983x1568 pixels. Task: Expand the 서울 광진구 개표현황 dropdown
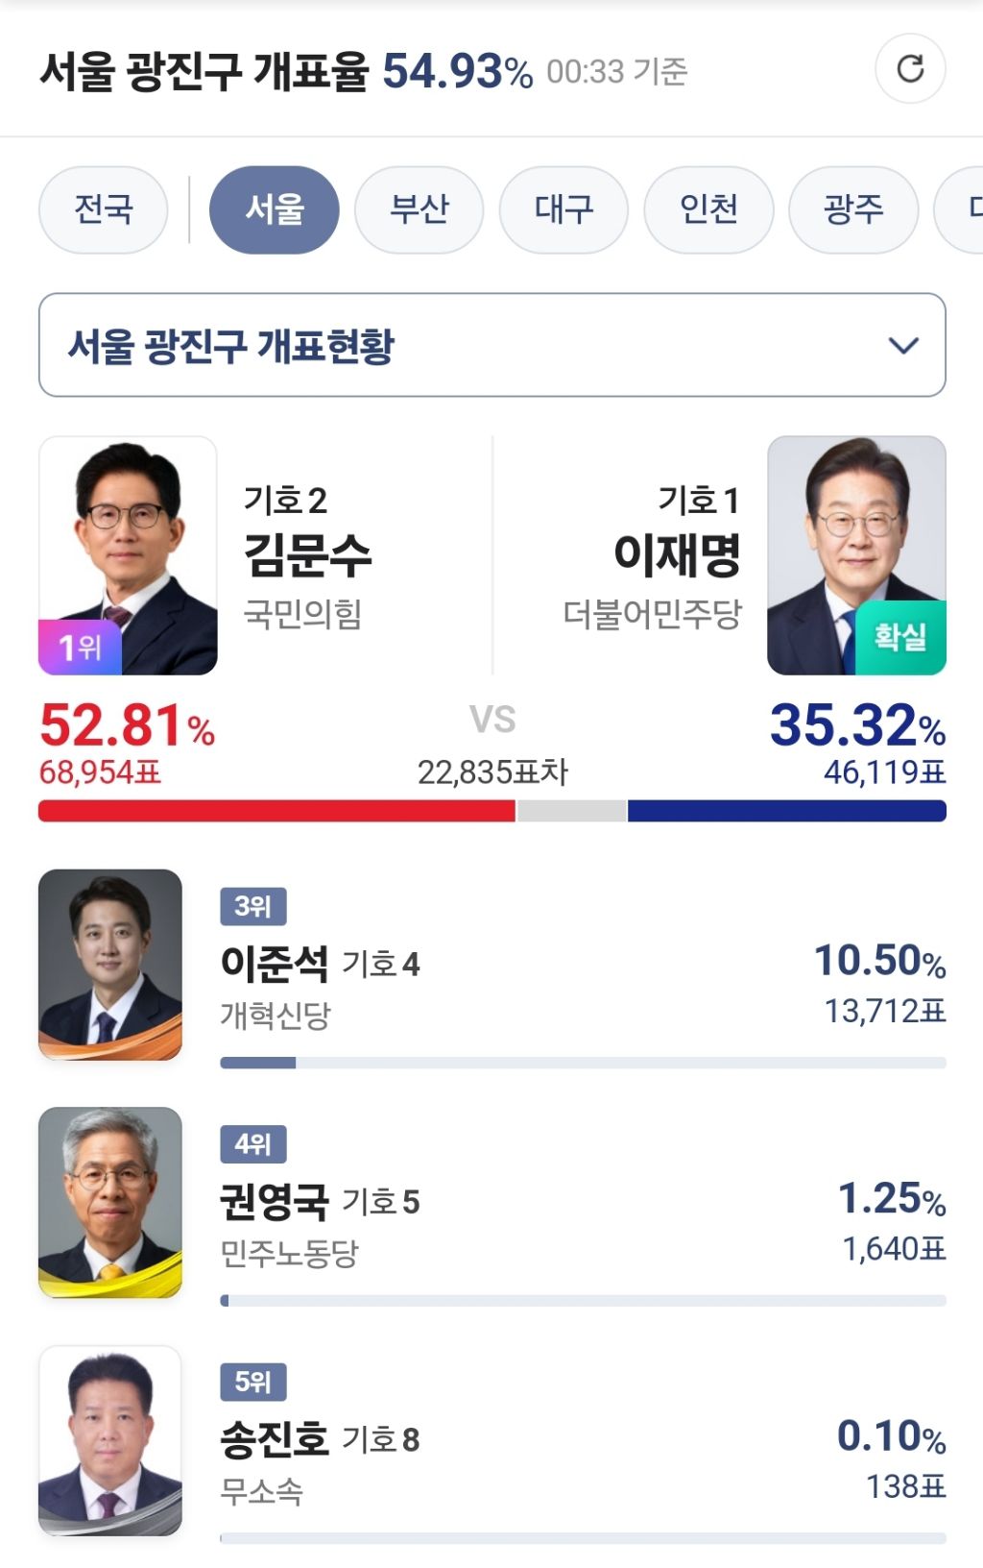click(x=491, y=345)
